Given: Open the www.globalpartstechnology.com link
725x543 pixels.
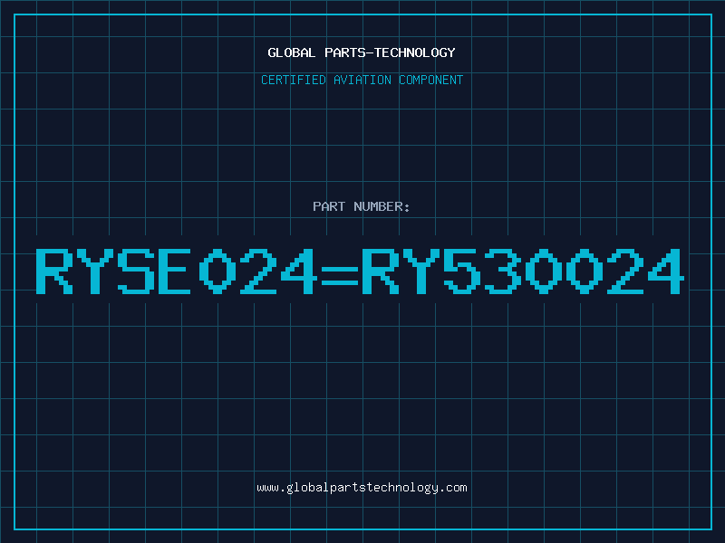Looking at the screenshot, I should click(362, 488).
